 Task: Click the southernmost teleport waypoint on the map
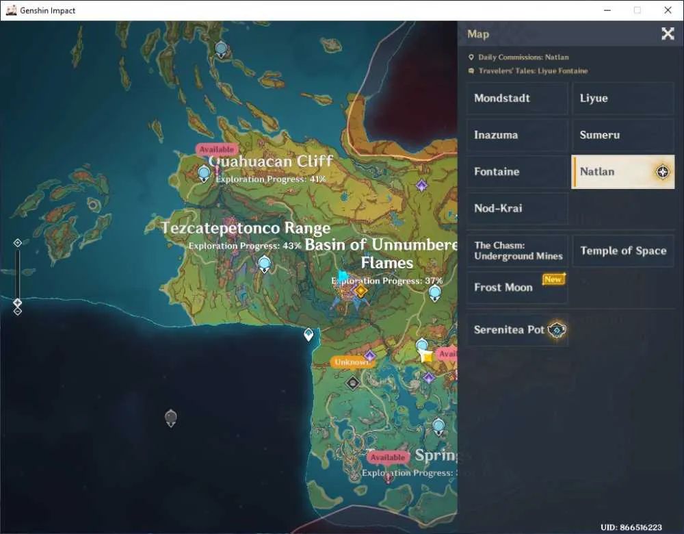point(438,426)
